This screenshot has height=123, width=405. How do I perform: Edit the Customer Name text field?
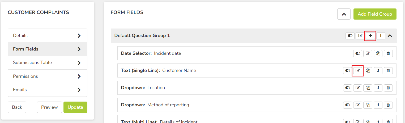tap(357, 71)
